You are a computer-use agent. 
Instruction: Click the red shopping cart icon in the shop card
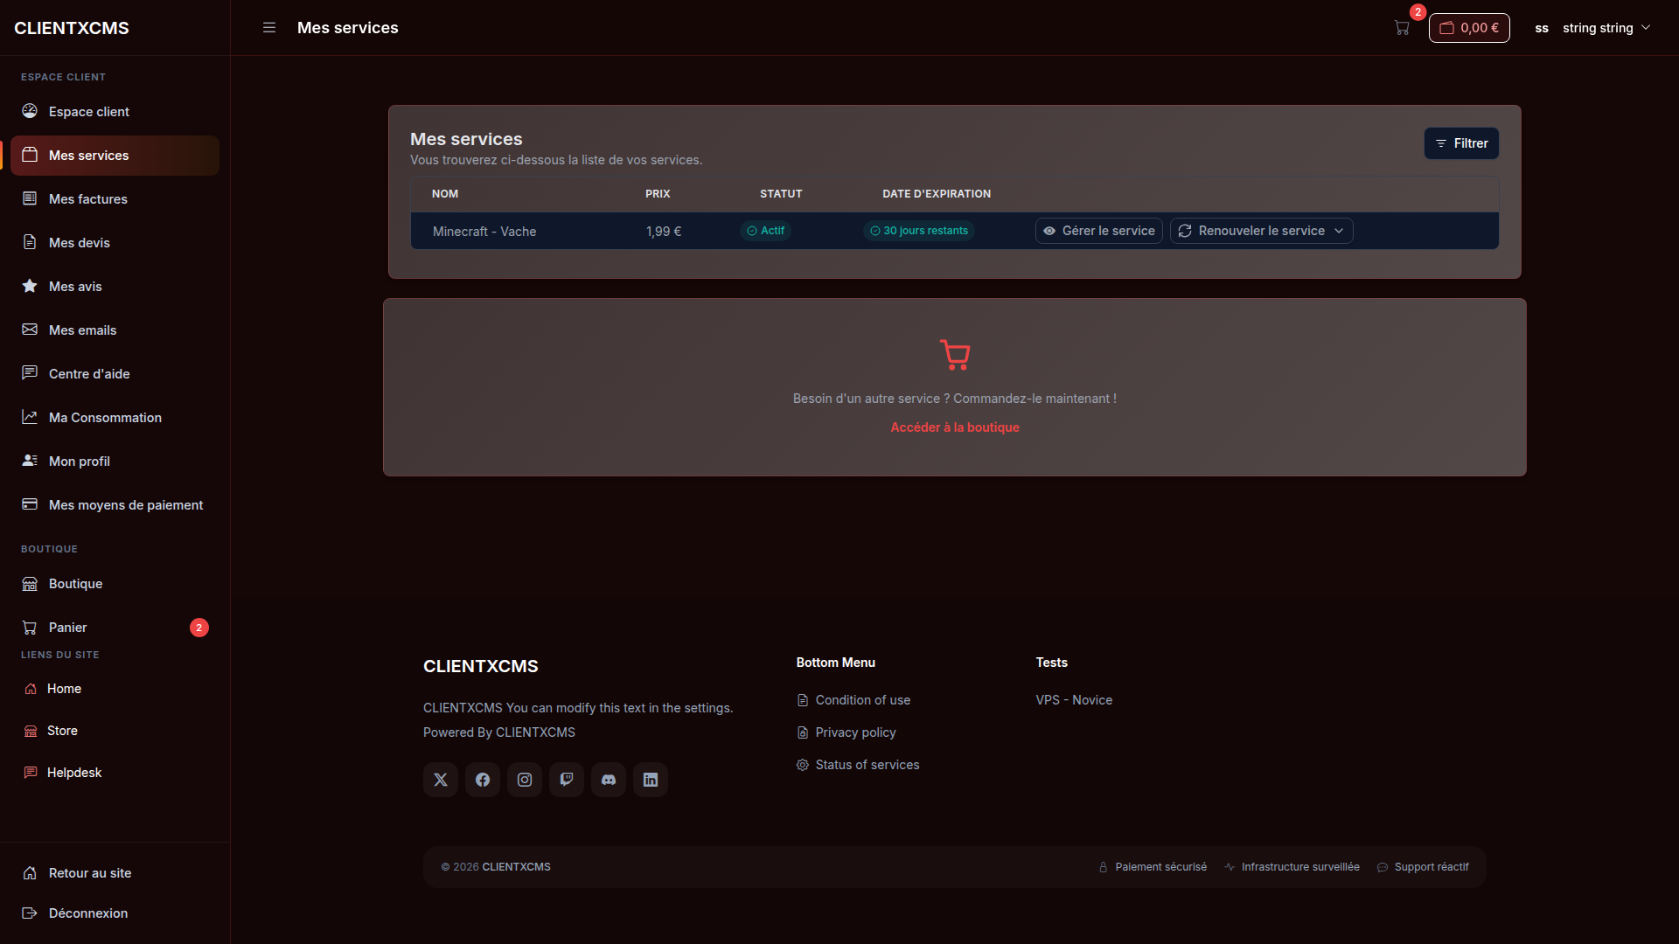click(955, 355)
